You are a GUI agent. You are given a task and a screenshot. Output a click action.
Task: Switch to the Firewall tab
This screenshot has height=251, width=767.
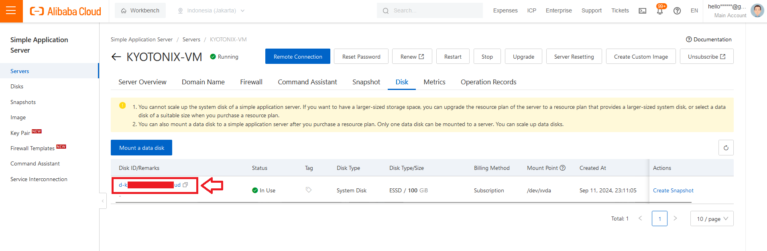click(251, 82)
